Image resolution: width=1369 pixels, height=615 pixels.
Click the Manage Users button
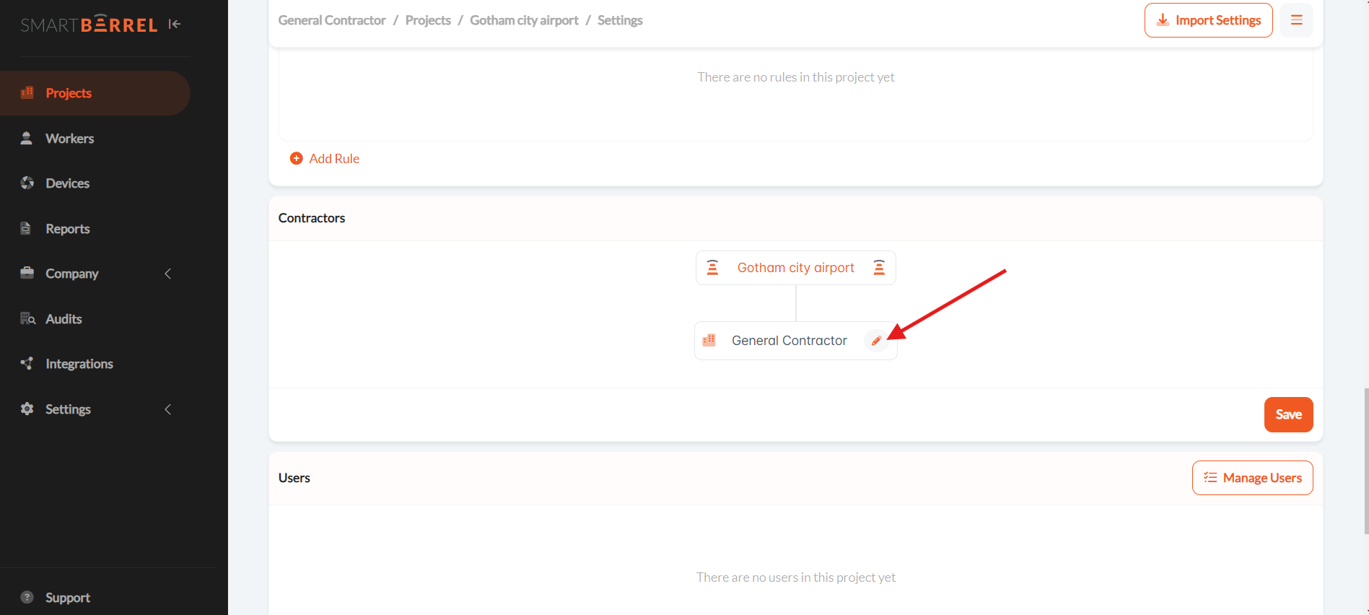coord(1252,478)
